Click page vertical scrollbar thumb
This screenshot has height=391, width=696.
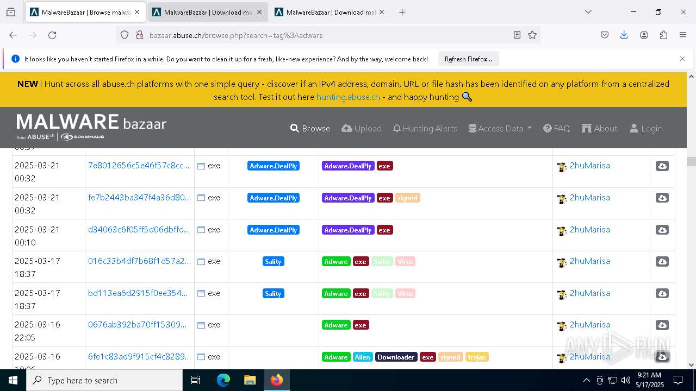(691, 161)
